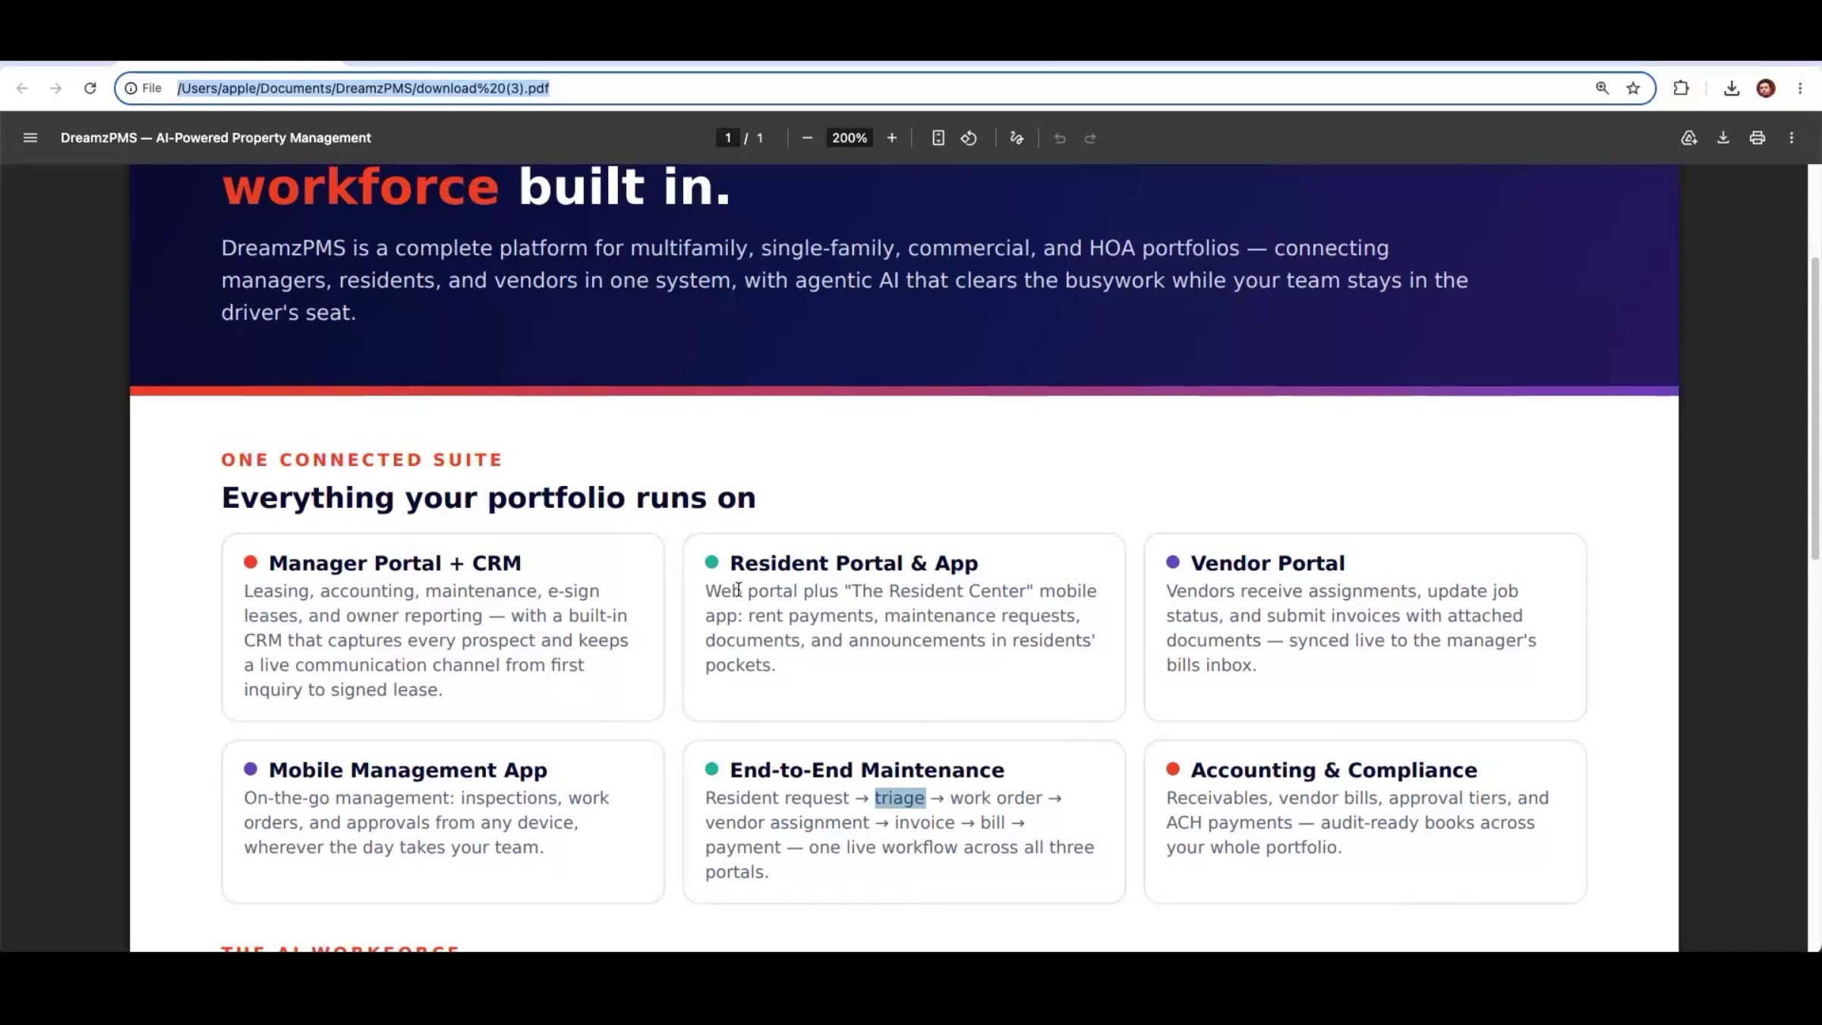The height and width of the screenshot is (1025, 1822).
Task: Undo the last PDF annotation
Action: click(1060, 137)
